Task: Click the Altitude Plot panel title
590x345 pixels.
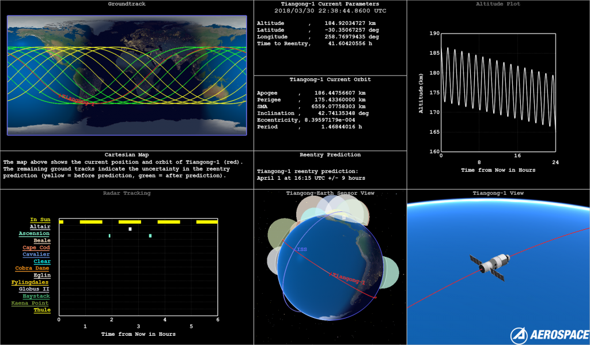Action: (x=498, y=5)
